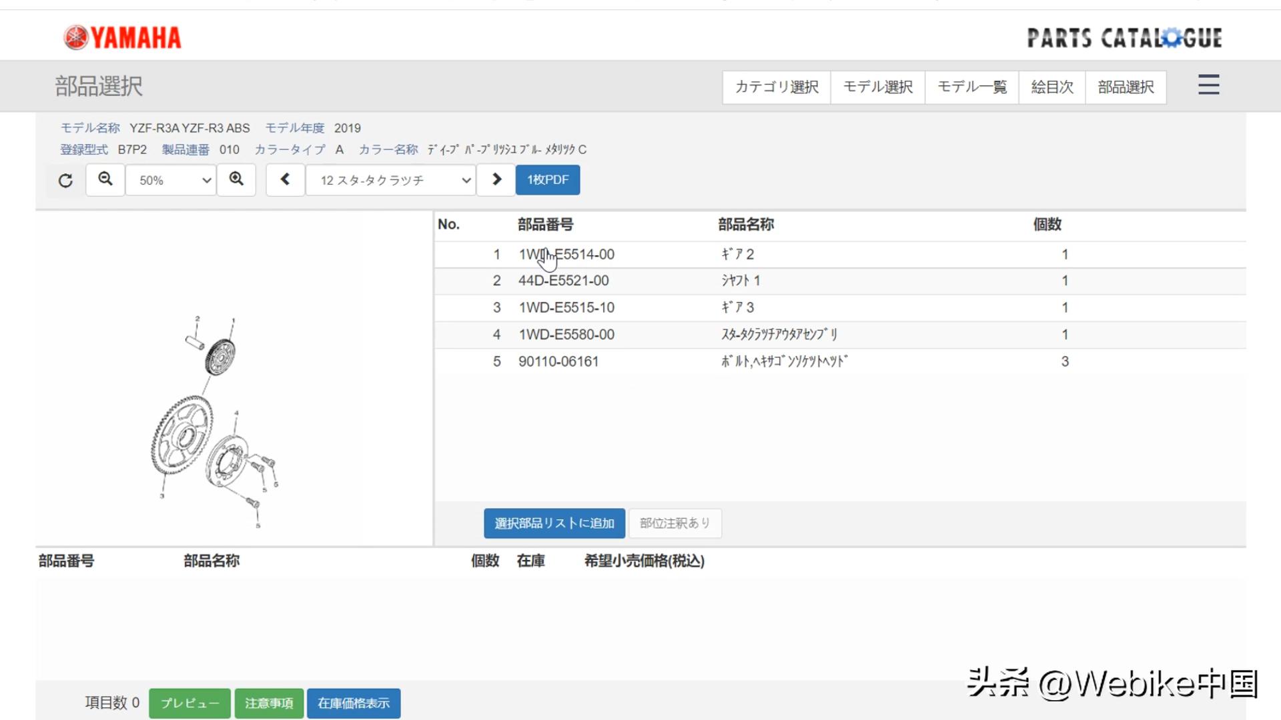Screen dimensions: 1281x720
Task: Click 選択部品リストに追加 button
Action: tap(554, 523)
